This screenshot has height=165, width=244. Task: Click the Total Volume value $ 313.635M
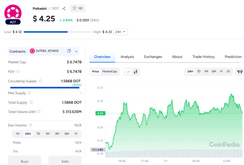click(x=72, y=112)
